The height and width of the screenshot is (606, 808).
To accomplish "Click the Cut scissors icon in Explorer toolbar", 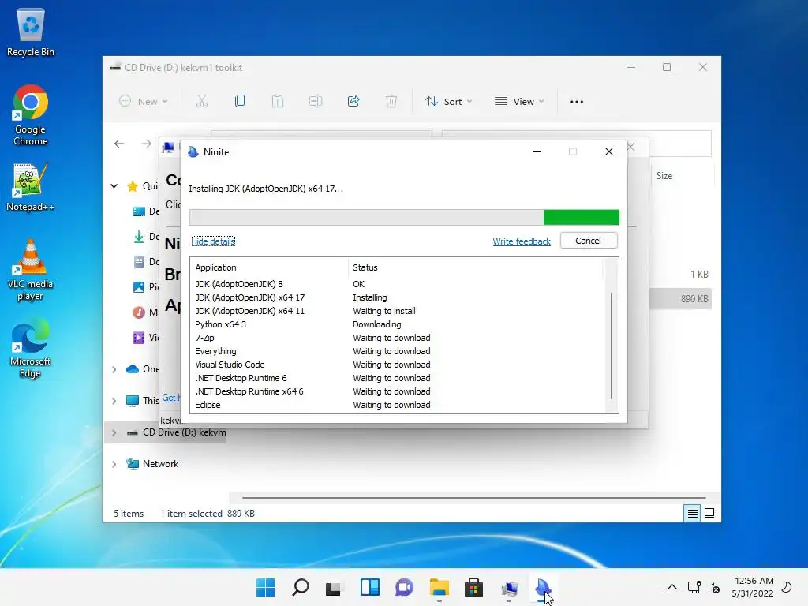I will click(202, 102).
